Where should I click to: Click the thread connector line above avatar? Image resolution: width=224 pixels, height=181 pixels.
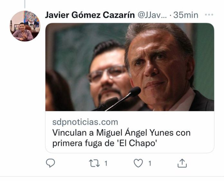pyautogui.click(x=25, y=4)
